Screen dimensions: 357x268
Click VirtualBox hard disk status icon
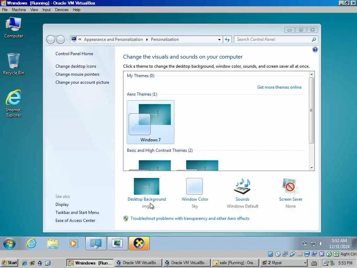coord(270,254)
